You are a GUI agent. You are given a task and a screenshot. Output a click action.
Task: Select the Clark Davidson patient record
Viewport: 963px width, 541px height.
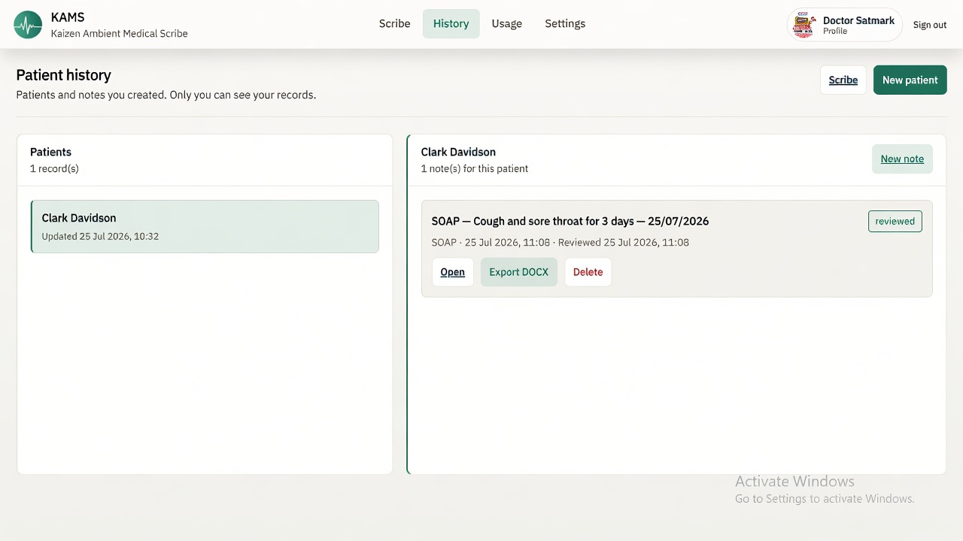click(x=205, y=226)
